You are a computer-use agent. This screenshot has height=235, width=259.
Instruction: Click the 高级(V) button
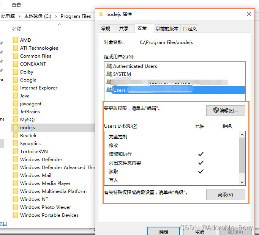pyautogui.click(x=226, y=195)
